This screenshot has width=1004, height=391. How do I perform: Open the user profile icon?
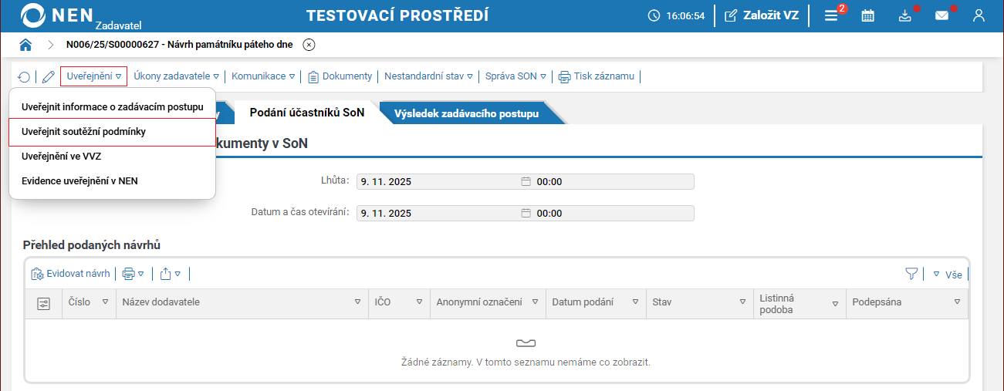tap(979, 15)
